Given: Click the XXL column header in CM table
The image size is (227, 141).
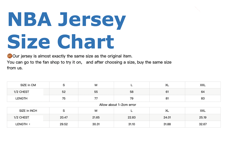Looking at the screenshot, I should (203, 85).
